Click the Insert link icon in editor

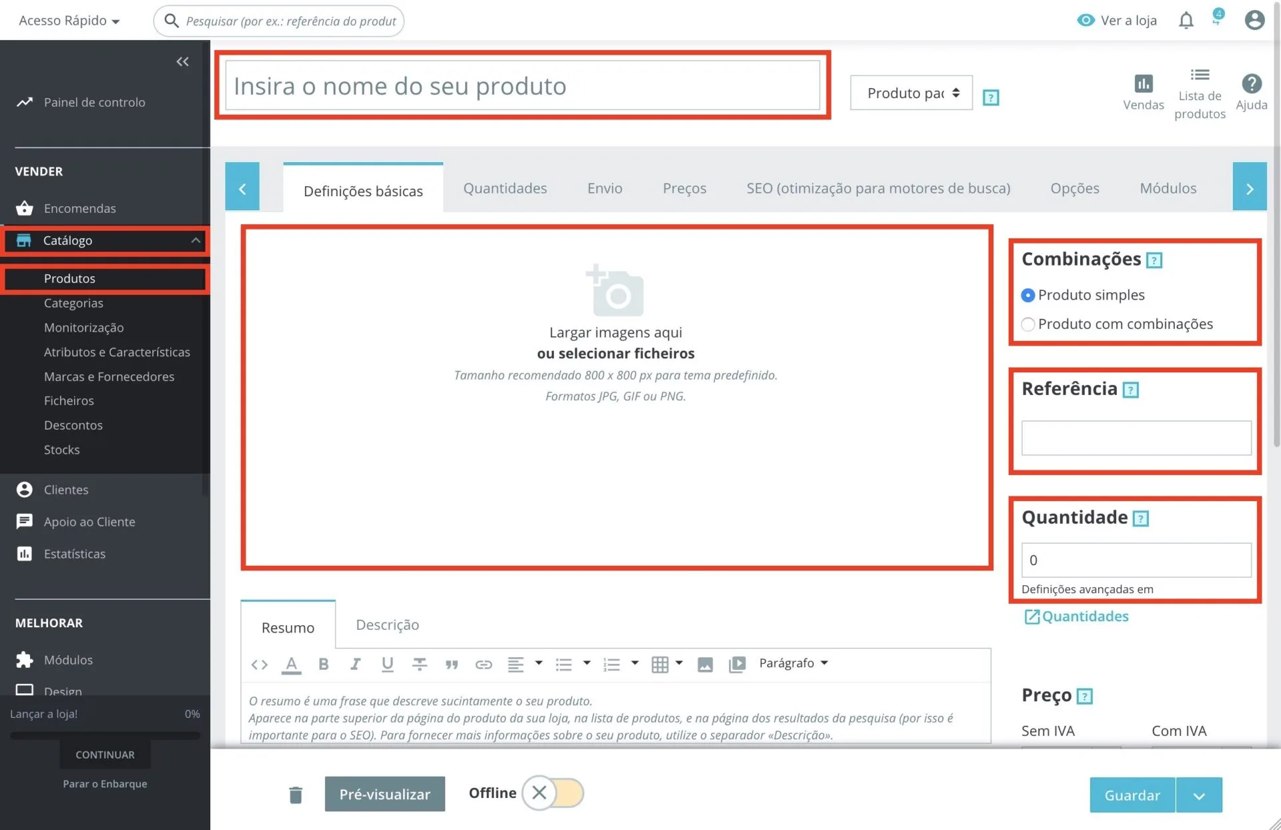tap(483, 665)
